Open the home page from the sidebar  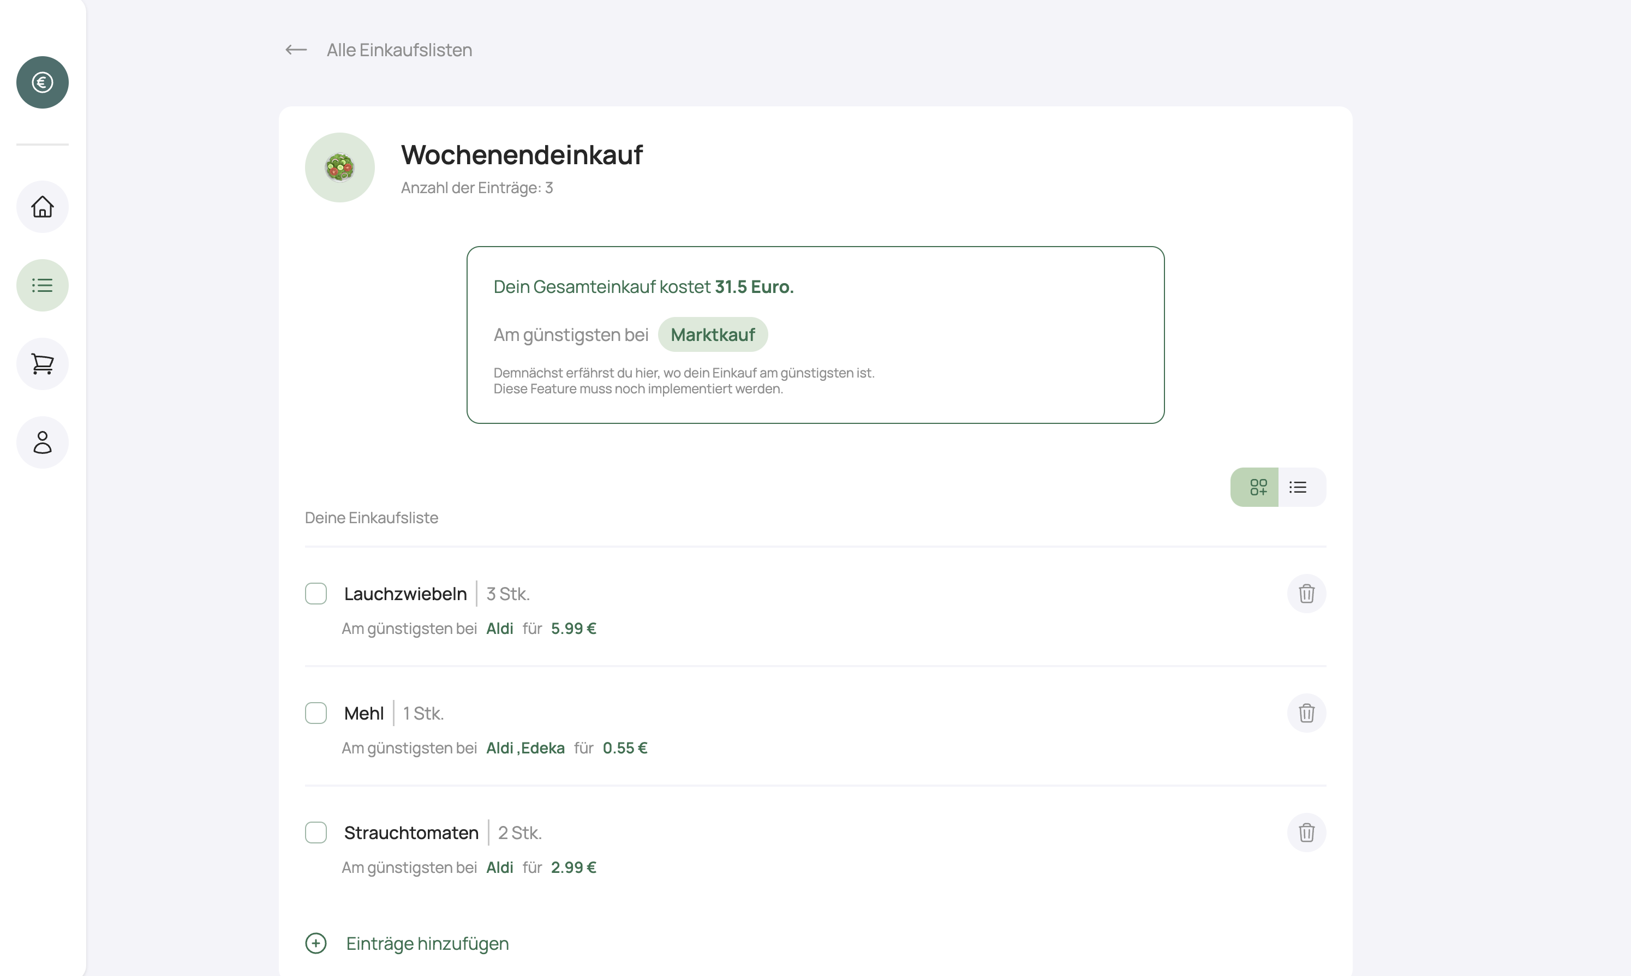coord(42,207)
